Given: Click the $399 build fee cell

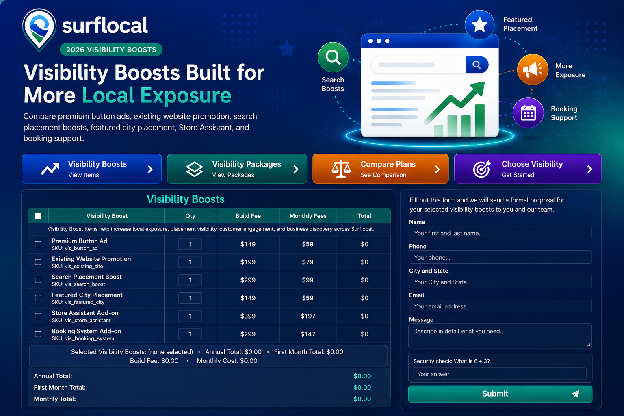Looking at the screenshot, I should pos(248,316).
